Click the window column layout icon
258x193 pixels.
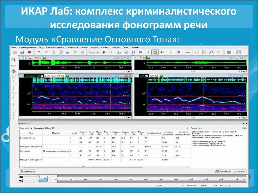[x=229, y=52]
